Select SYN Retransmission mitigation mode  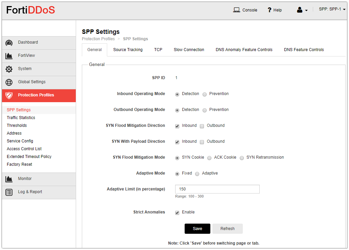tap(242, 158)
